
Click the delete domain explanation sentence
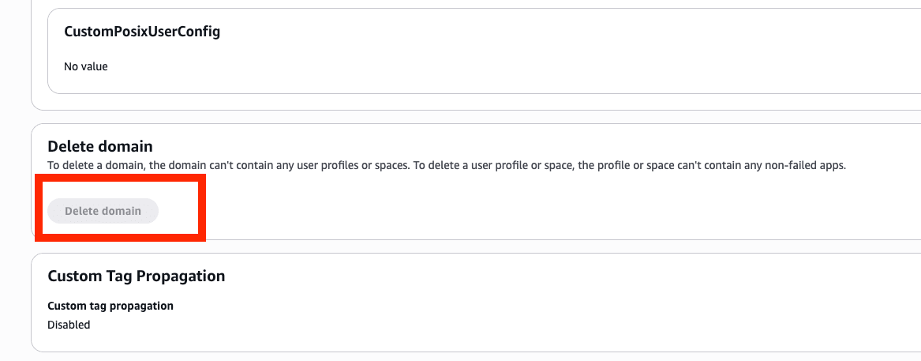point(447,166)
